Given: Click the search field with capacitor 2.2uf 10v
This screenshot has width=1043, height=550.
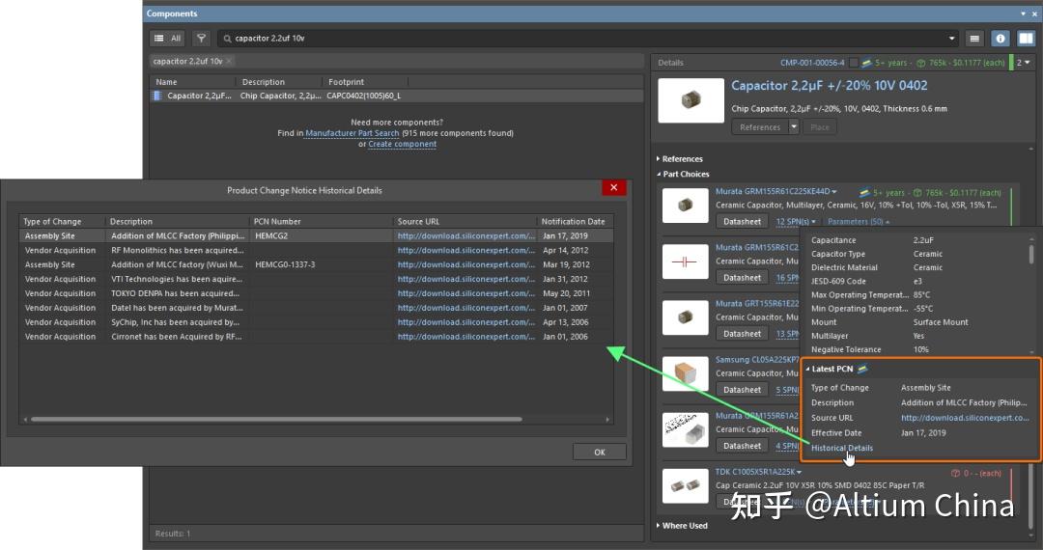Looking at the screenshot, I should [589, 39].
